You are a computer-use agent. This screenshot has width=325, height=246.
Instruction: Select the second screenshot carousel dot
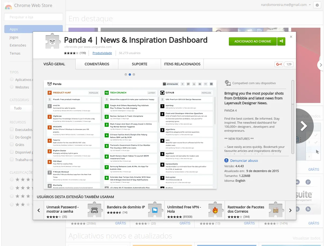(x=130, y=74)
